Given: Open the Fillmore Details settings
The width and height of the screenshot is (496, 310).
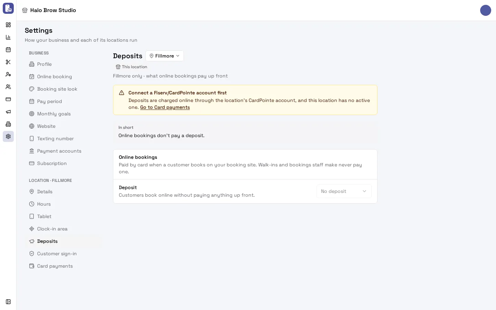Looking at the screenshot, I should (63, 192).
